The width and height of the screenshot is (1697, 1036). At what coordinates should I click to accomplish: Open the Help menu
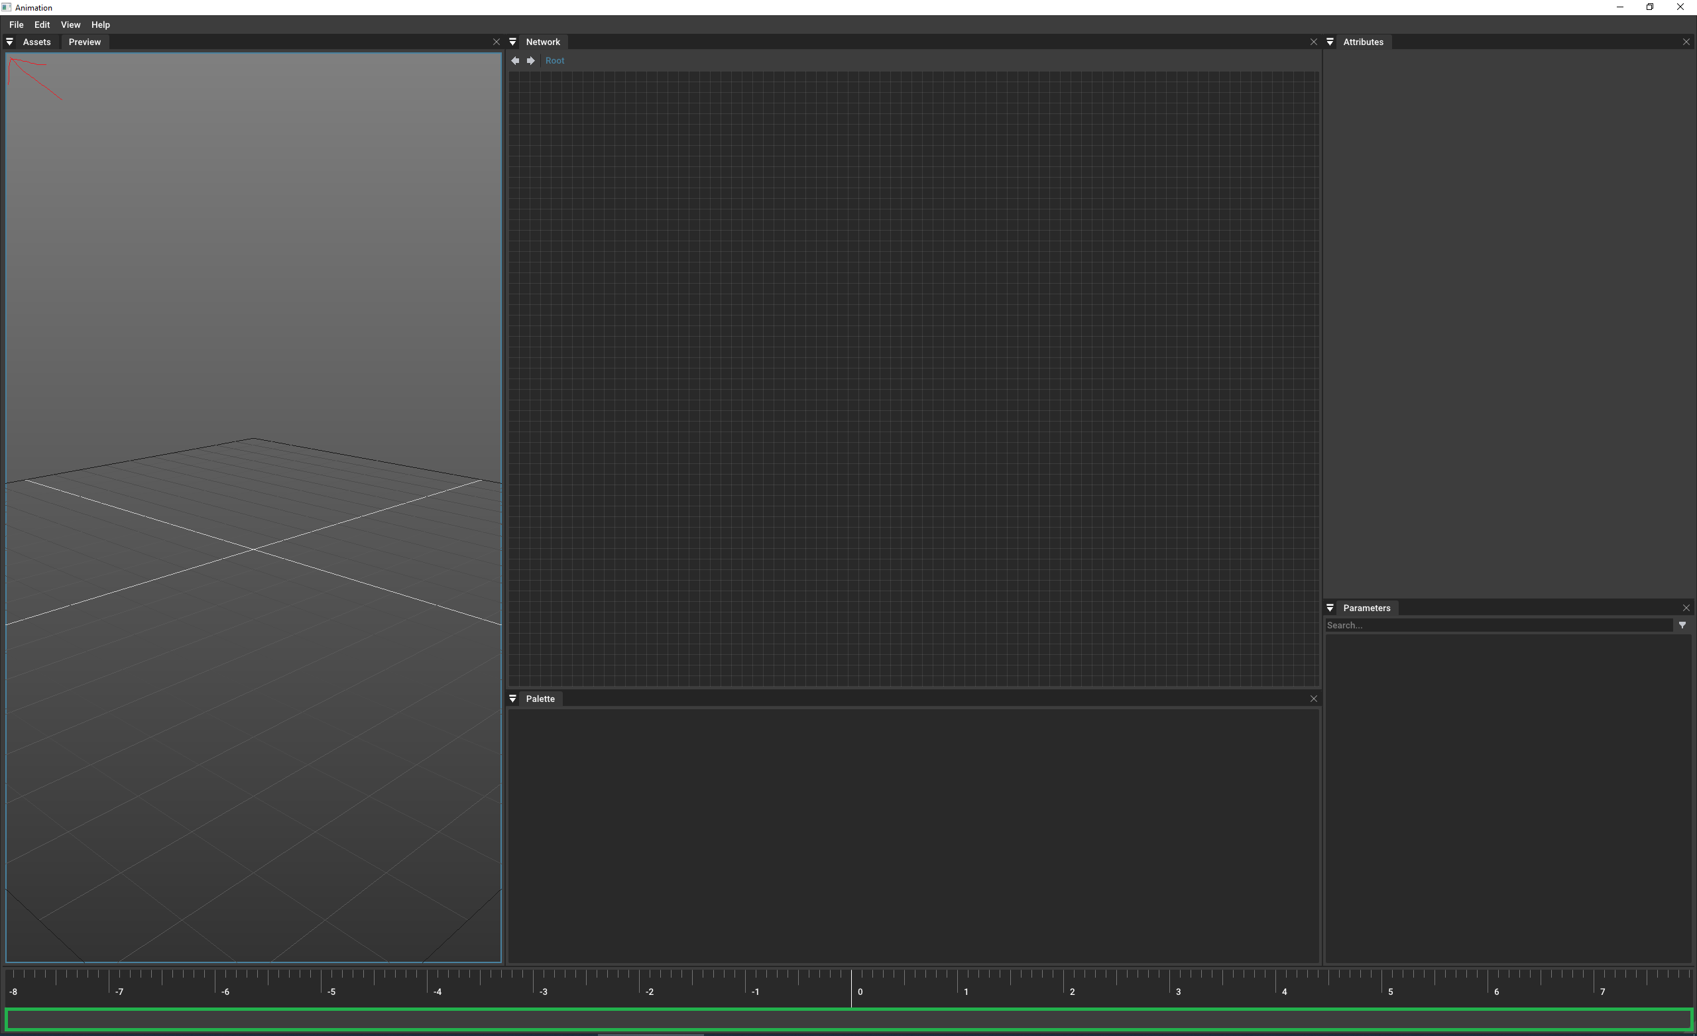(x=101, y=24)
